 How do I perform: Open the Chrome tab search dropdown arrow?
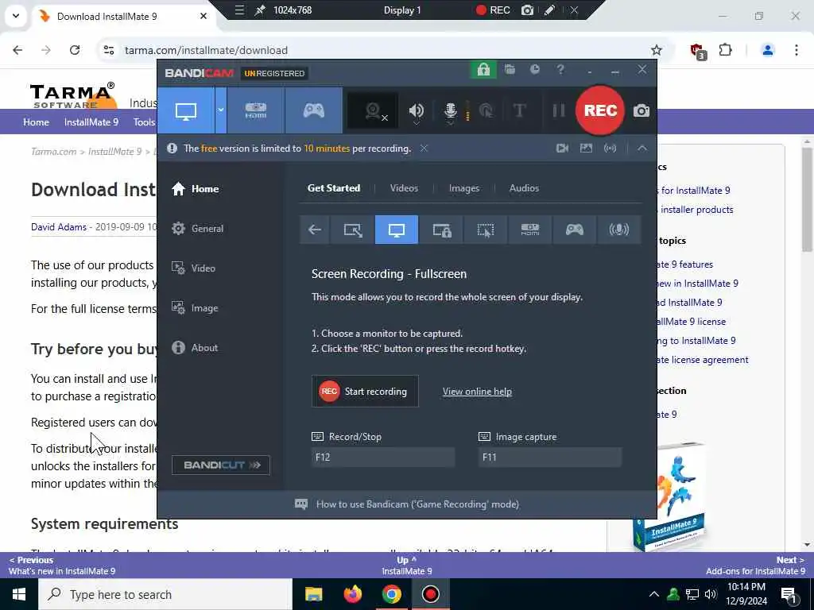[x=16, y=16]
